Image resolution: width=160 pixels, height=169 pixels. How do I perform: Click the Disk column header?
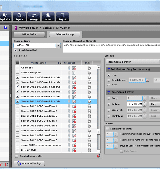pos(87,63)
